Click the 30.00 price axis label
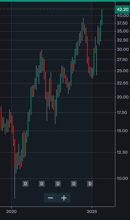130x220 pixels. tap(123, 50)
